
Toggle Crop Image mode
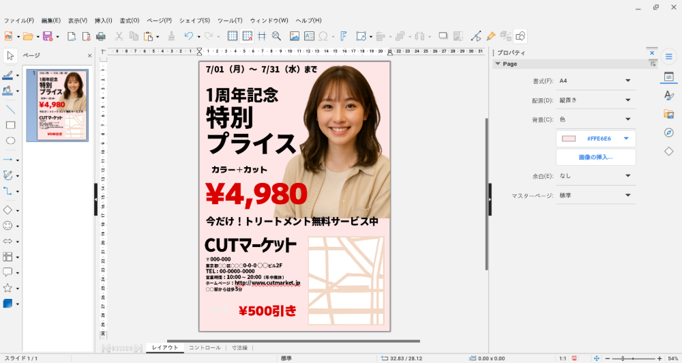tap(458, 37)
